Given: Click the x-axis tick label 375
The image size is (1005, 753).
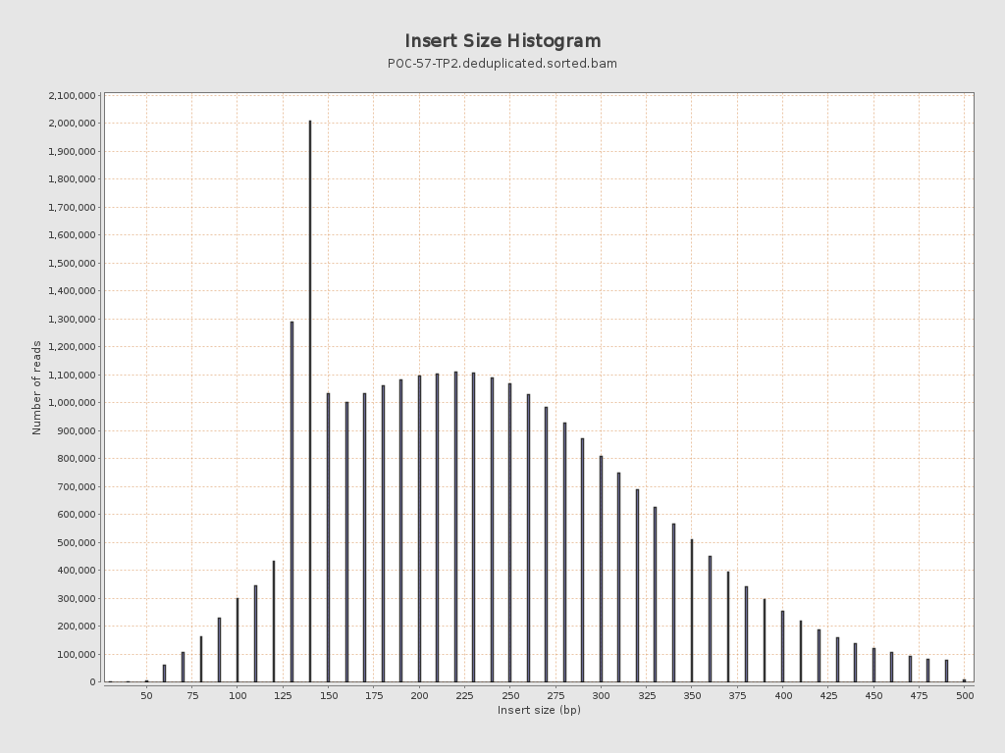Looking at the screenshot, I should click(738, 695).
